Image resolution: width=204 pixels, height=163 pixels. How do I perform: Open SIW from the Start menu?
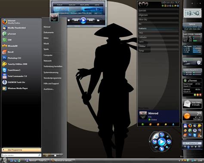tap(21, 40)
